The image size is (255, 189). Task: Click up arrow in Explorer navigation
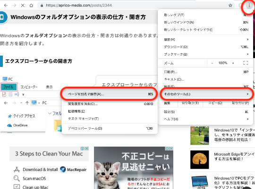27,103
